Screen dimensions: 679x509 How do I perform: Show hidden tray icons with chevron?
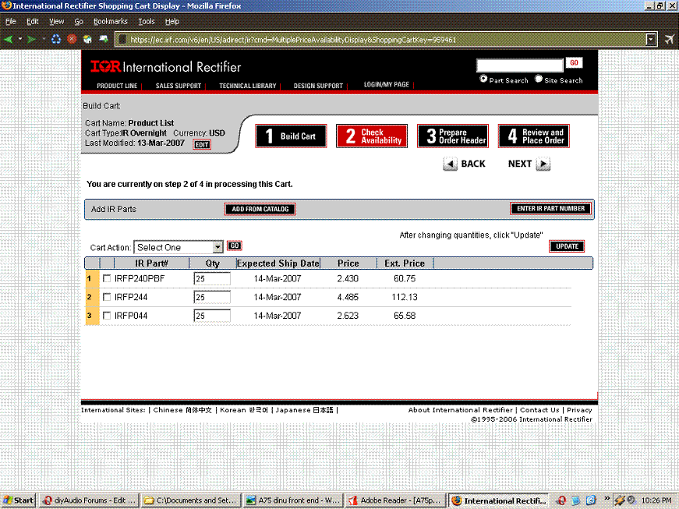pos(607,498)
